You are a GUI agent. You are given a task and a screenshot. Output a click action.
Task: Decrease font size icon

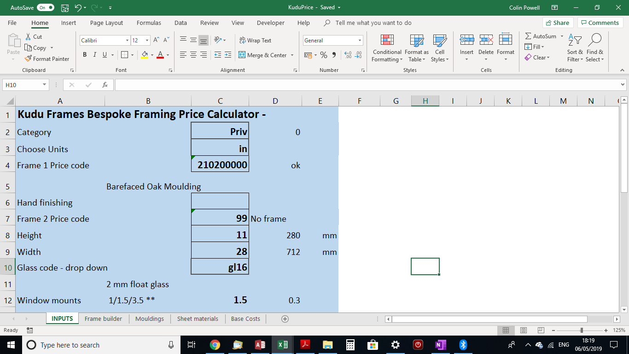[x=166, y=40]
